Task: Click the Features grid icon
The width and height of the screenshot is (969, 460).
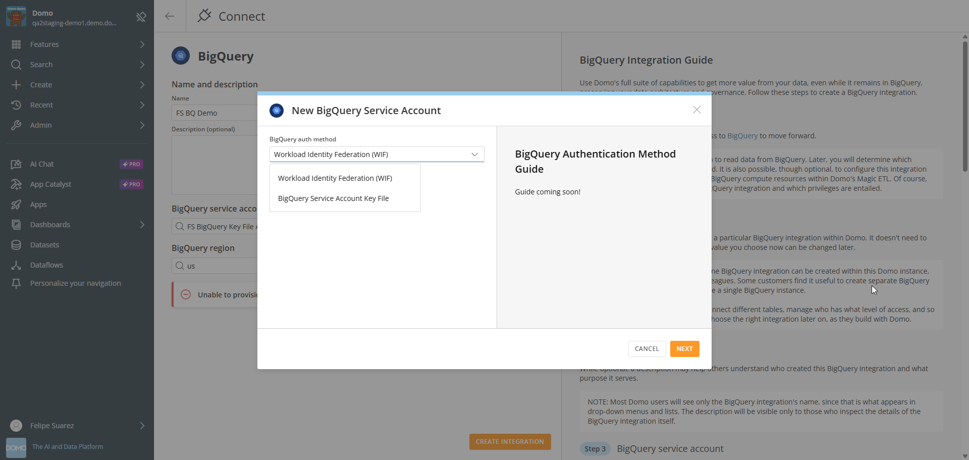Action: 16,44
